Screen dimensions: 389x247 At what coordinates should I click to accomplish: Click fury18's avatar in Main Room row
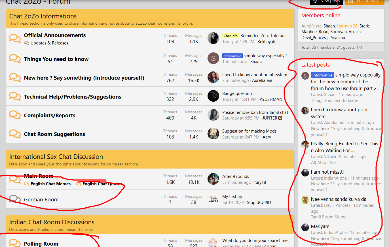(213, 179)
